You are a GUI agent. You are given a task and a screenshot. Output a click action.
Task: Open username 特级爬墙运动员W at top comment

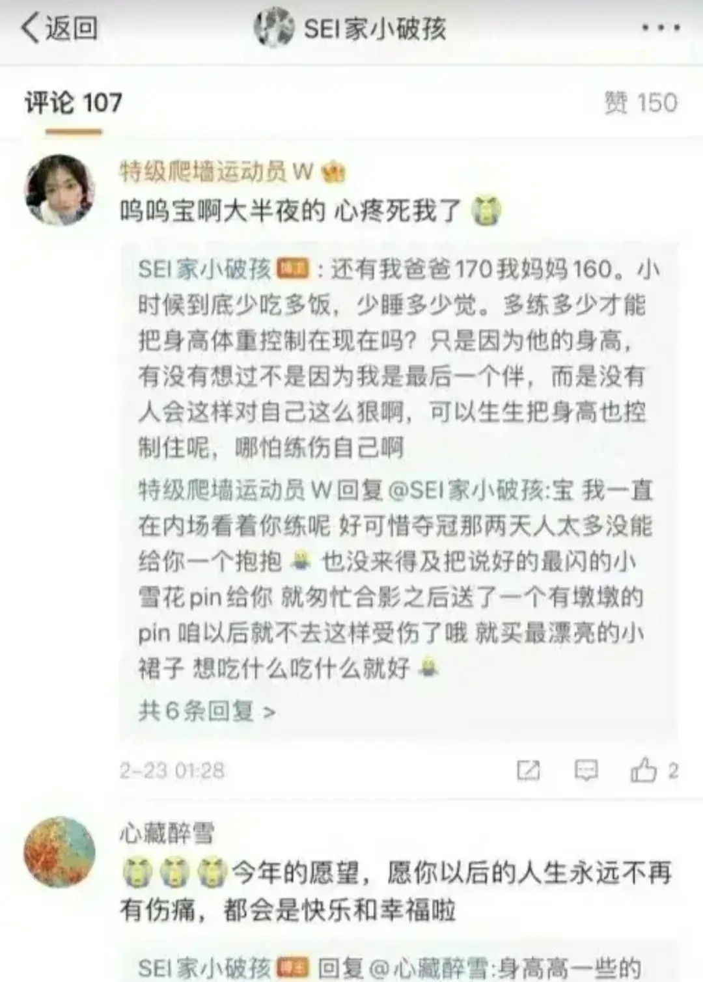pos(217,172)
